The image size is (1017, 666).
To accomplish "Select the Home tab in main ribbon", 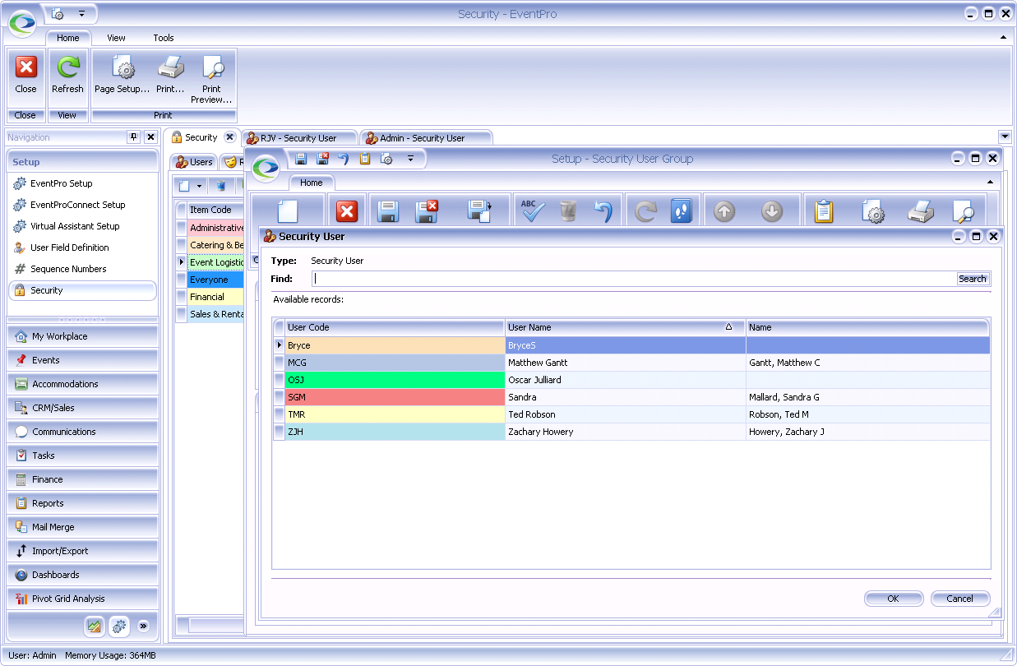I will click(68, 38).
